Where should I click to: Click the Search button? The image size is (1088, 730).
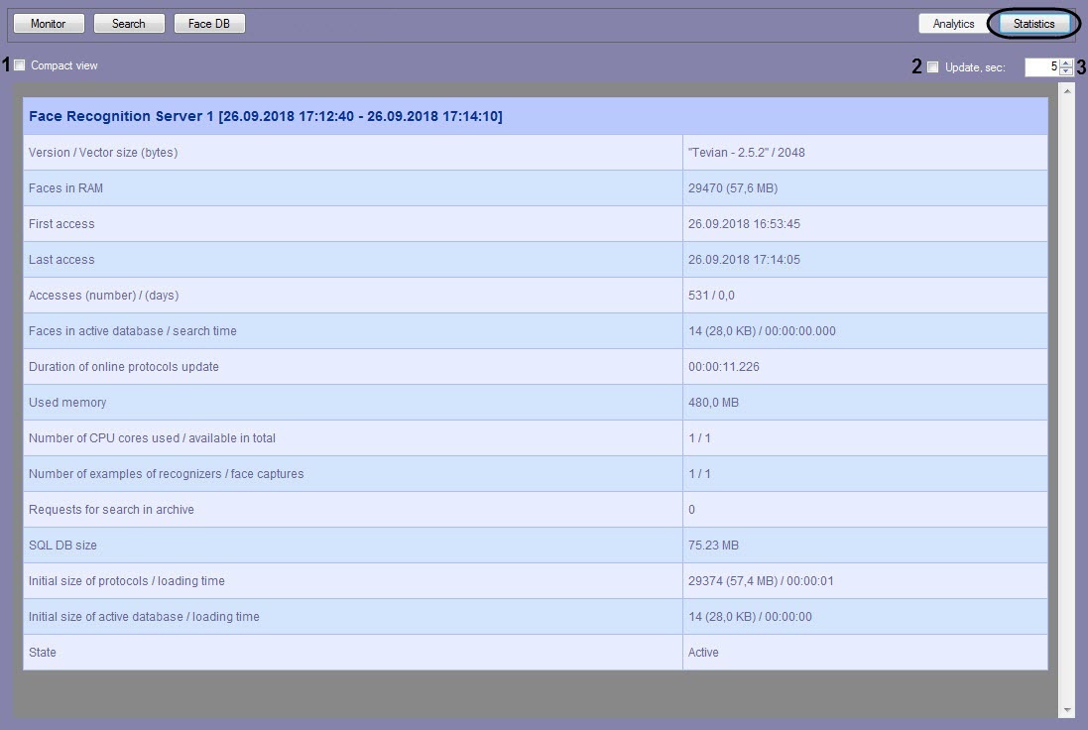coord(128,24)
